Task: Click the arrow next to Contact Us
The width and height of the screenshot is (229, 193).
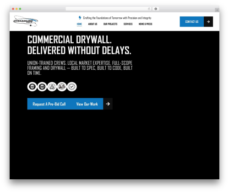Action: [208, 21]
